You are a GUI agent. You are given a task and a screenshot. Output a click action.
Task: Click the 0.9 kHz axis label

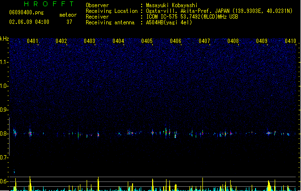(x=3, y=110)
